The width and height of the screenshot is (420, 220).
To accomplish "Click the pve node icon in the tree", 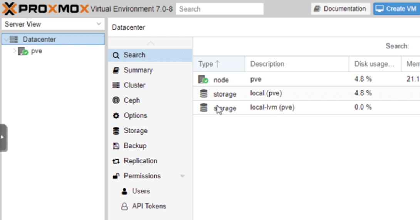I will (x=23, y=51).
